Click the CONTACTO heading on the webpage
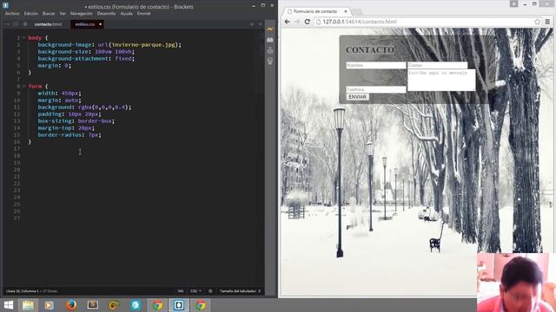This screenshot has width=556, height=312. pyautogui.click(x=370, y=50)
